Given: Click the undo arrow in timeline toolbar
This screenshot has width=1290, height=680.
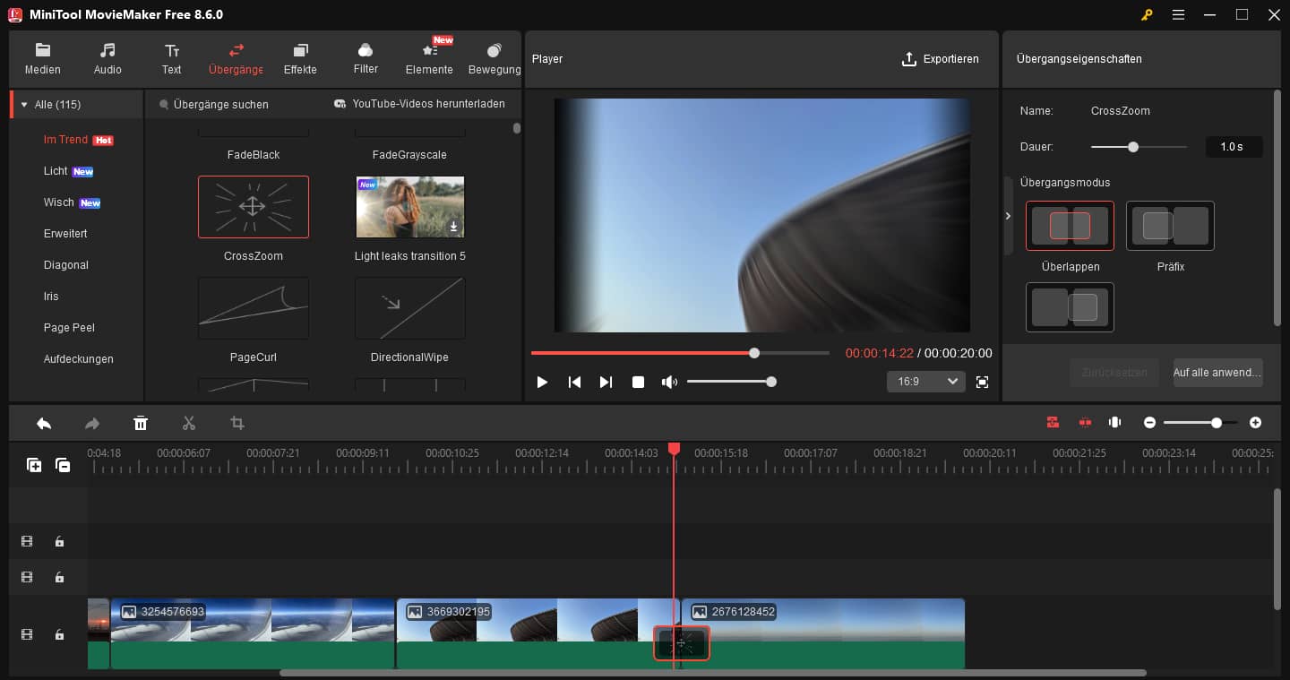Looking at the screenshot, I should [x=44, y=423].
